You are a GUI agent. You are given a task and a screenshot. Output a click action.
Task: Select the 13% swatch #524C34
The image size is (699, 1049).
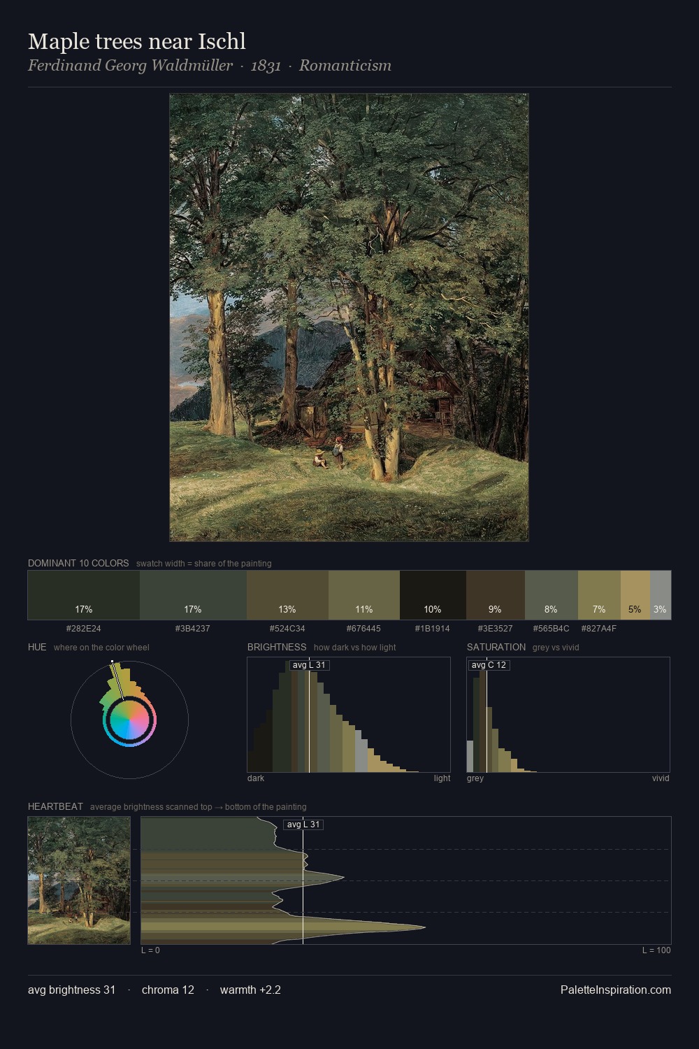pyautogui.click(x=287, y=595)
